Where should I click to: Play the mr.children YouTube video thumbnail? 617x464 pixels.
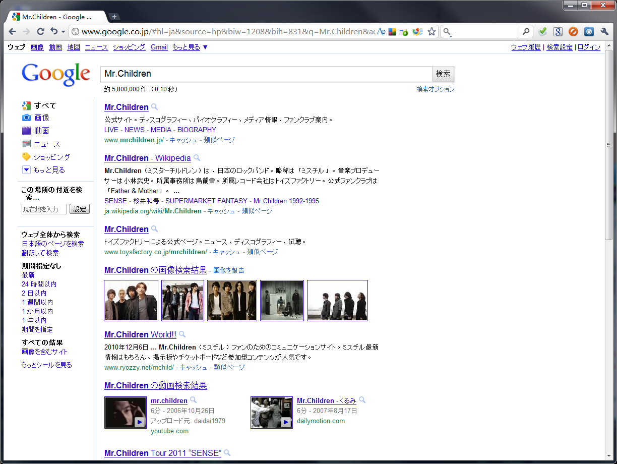(x=126, y=413)
